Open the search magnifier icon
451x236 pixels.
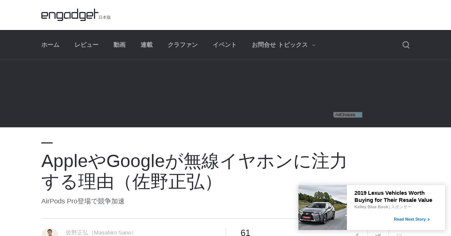[x=406, y=45]
